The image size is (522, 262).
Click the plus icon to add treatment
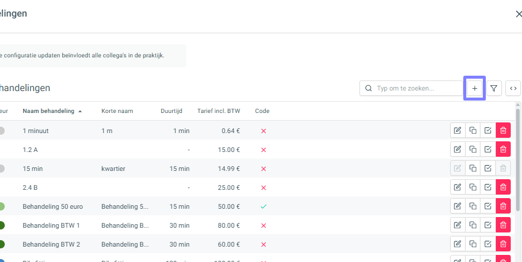coord(474,88)
